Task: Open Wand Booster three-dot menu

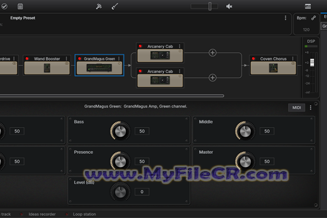Action: pos(66,59)
